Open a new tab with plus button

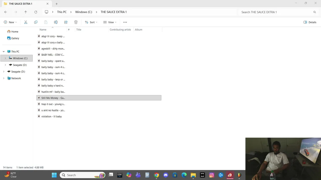pyautogui.click(x=56, y=4)
